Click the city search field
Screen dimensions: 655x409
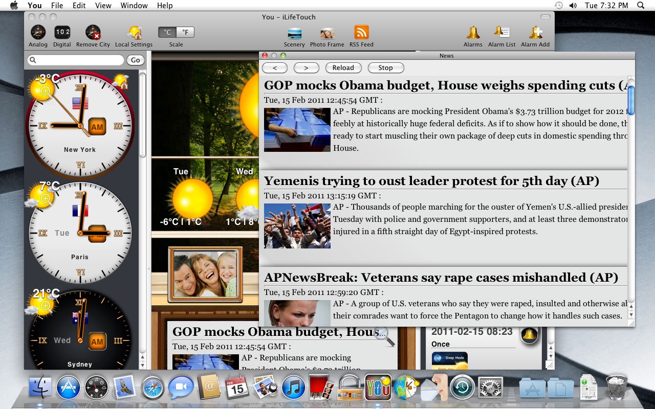click(76, 60)
